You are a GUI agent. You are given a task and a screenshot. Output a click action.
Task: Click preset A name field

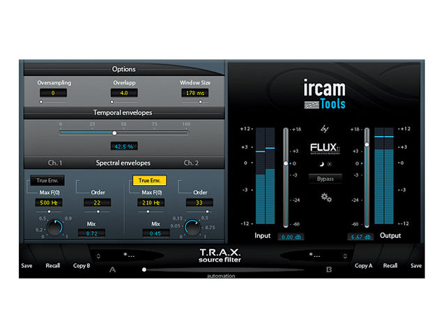point(130,255)
